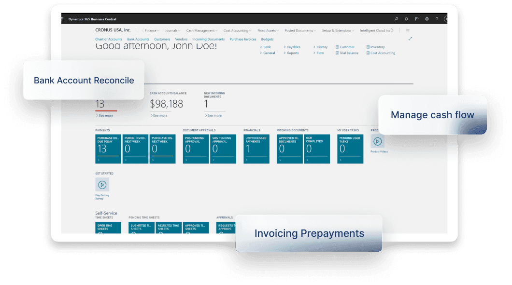
Task: Open the Cash Management dropdown
Action: (x=201, y=30)
